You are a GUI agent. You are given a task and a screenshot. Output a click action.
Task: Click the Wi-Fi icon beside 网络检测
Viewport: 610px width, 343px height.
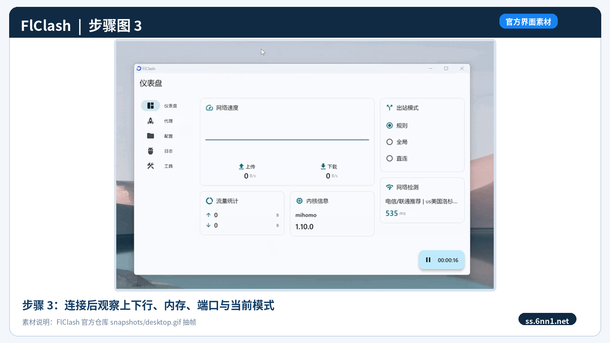(x=389, y=187)
